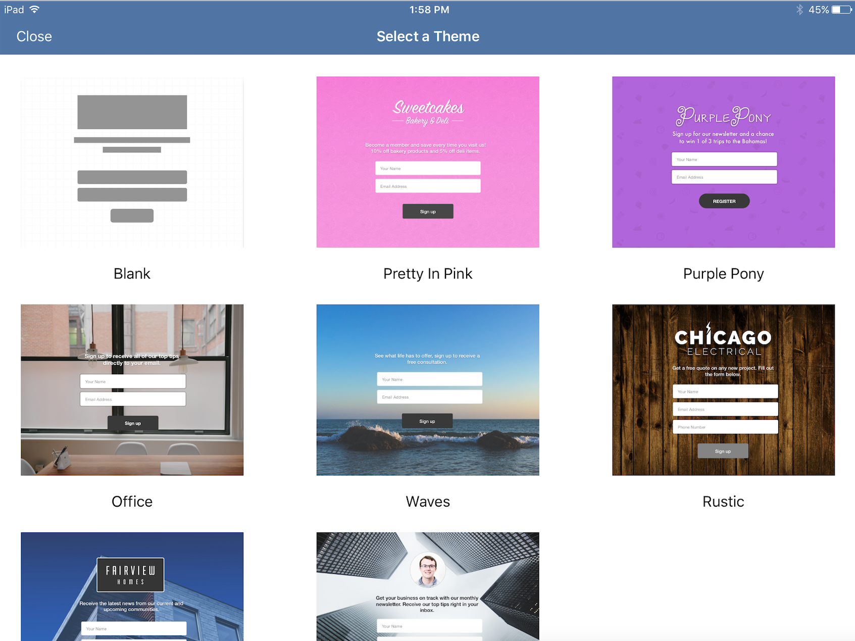Select the Pretty In Pink theme thumbnail

click(x=428, y=162)
